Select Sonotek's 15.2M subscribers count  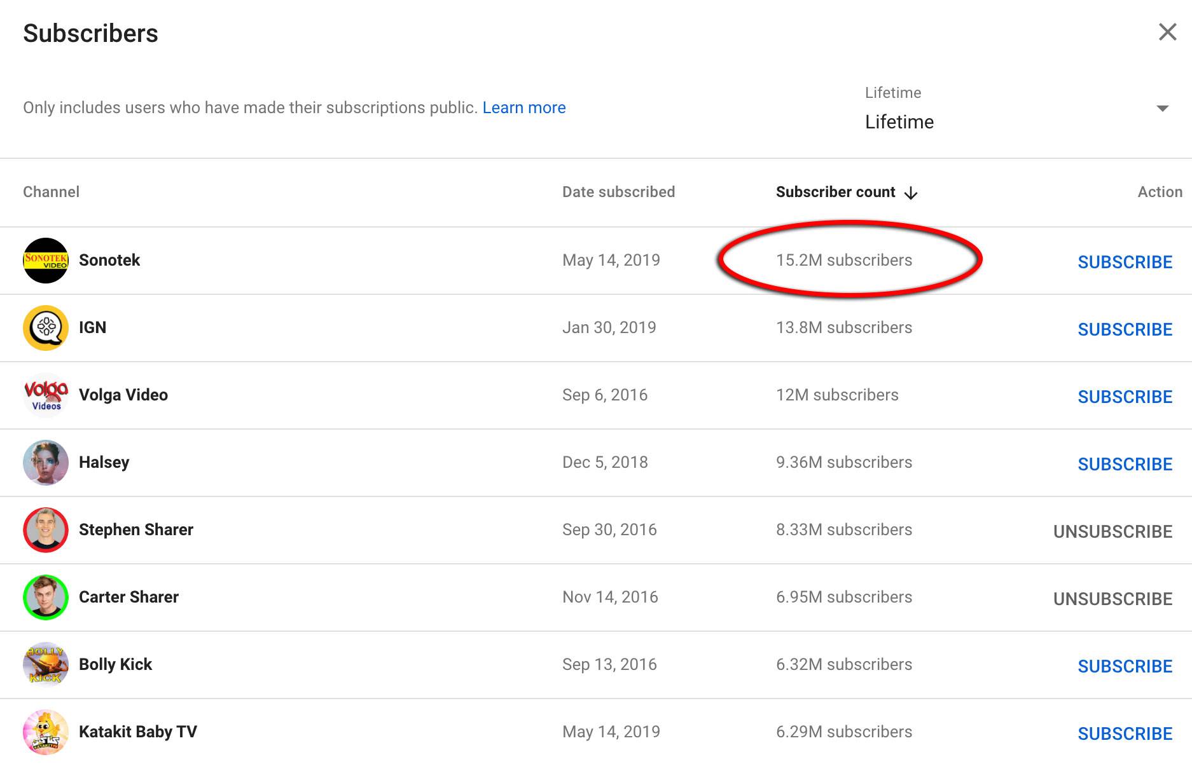point(844,260)
